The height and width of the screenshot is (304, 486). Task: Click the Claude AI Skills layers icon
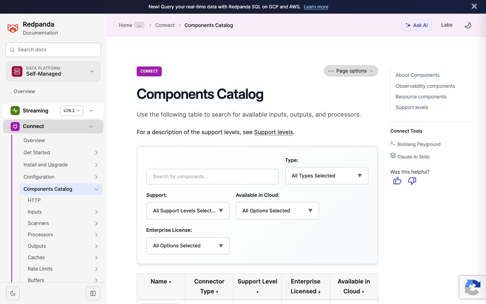click(x=393, y=156)
